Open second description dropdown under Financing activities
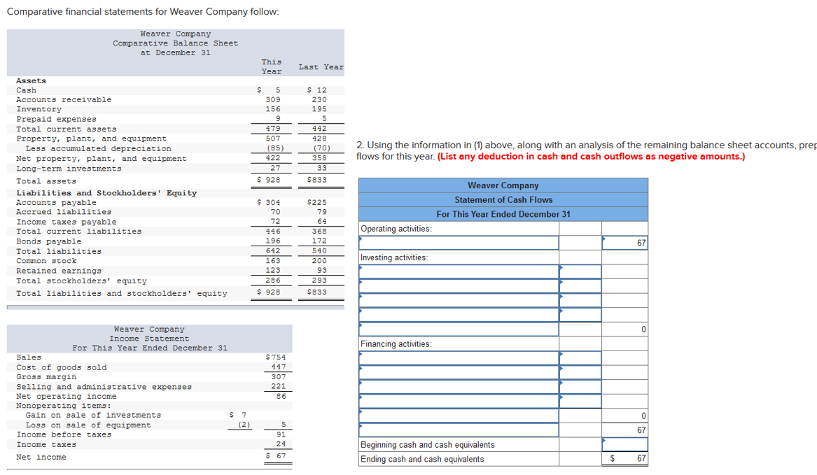817x475 pixels. pyautogui.click(x=459, y=372)
